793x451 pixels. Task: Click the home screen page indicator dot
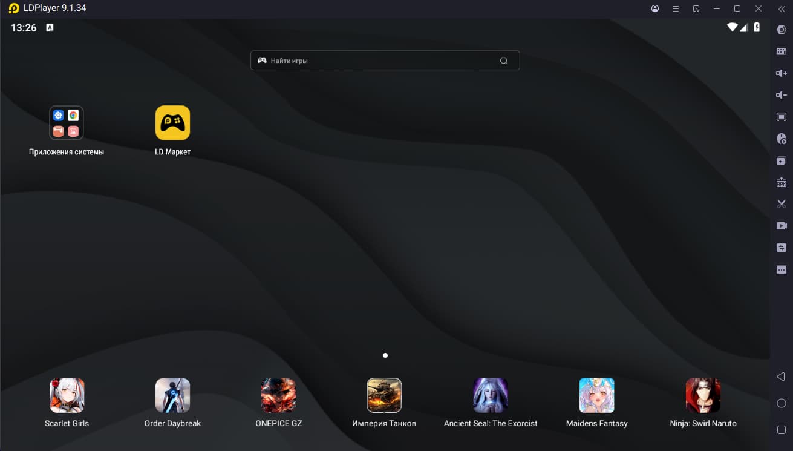tap(385, 355)
